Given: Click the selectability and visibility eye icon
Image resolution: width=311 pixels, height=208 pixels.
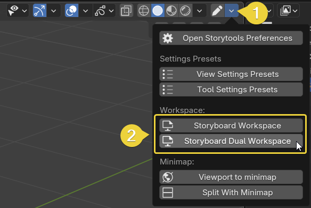Looking at the screenshot, I should pyautogui.click(x=13, y=11).
